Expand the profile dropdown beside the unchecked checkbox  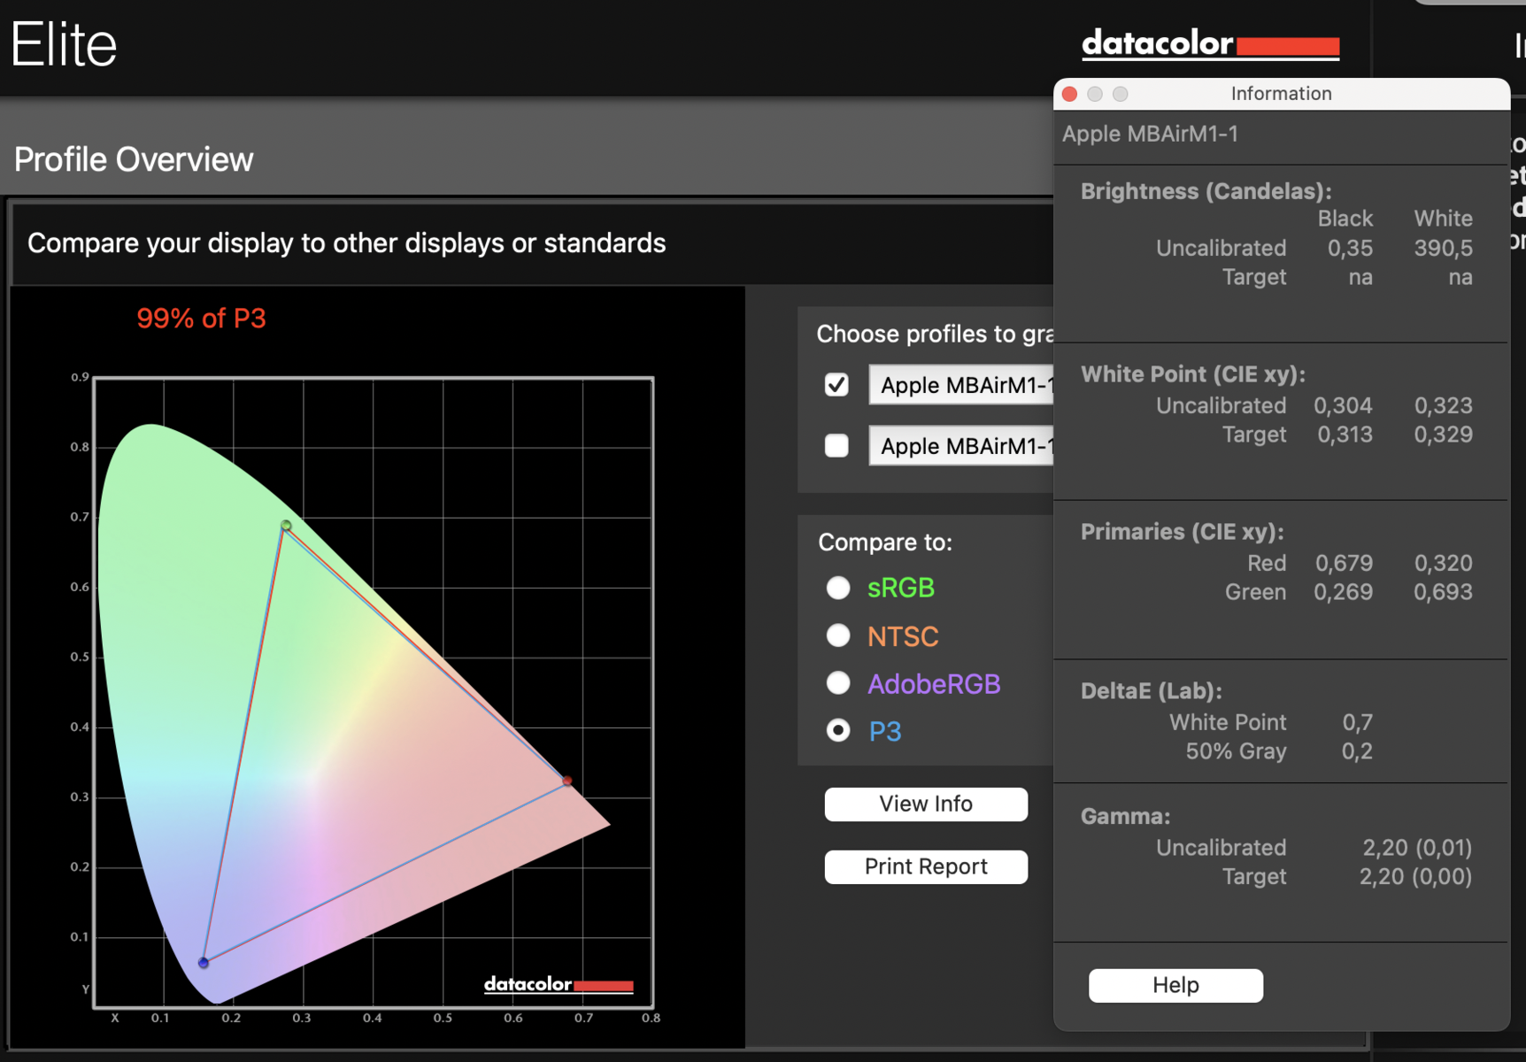coord(961,445)
